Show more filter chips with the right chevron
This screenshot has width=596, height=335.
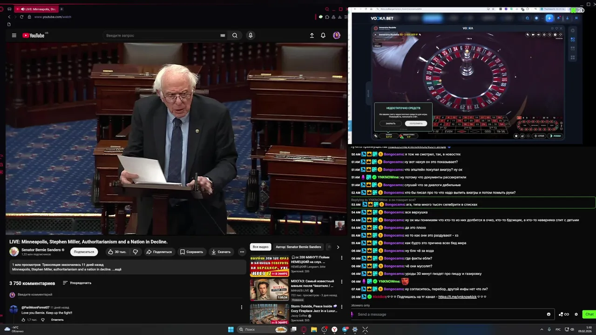tap(338, 247)
